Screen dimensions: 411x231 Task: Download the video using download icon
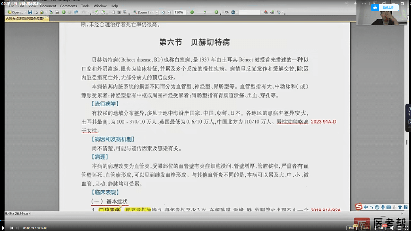355,4
